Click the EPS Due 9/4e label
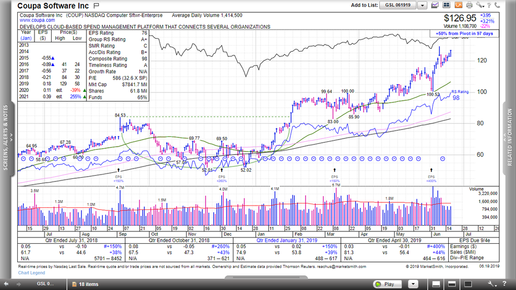 coord(474,241)
